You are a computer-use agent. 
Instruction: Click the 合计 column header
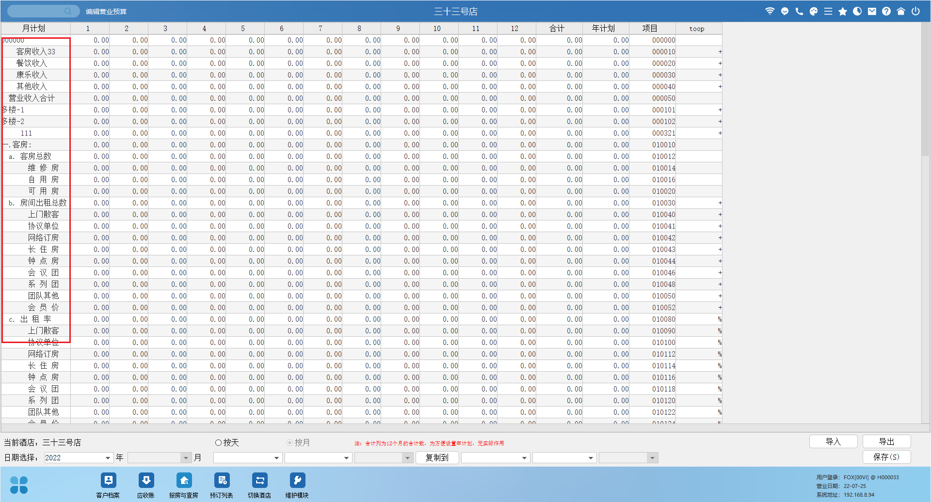tap(559, 29)
